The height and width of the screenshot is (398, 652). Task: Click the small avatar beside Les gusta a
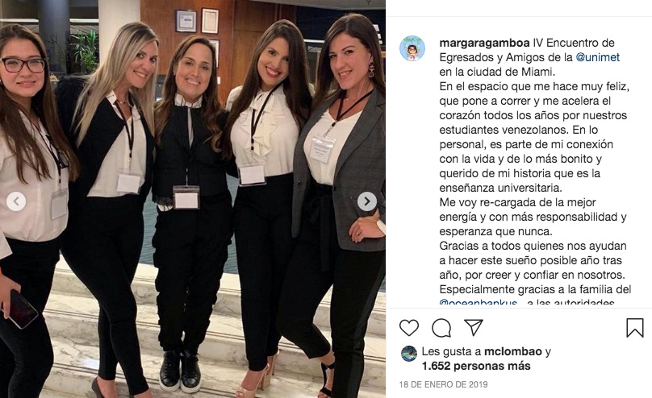pos(409,354)
